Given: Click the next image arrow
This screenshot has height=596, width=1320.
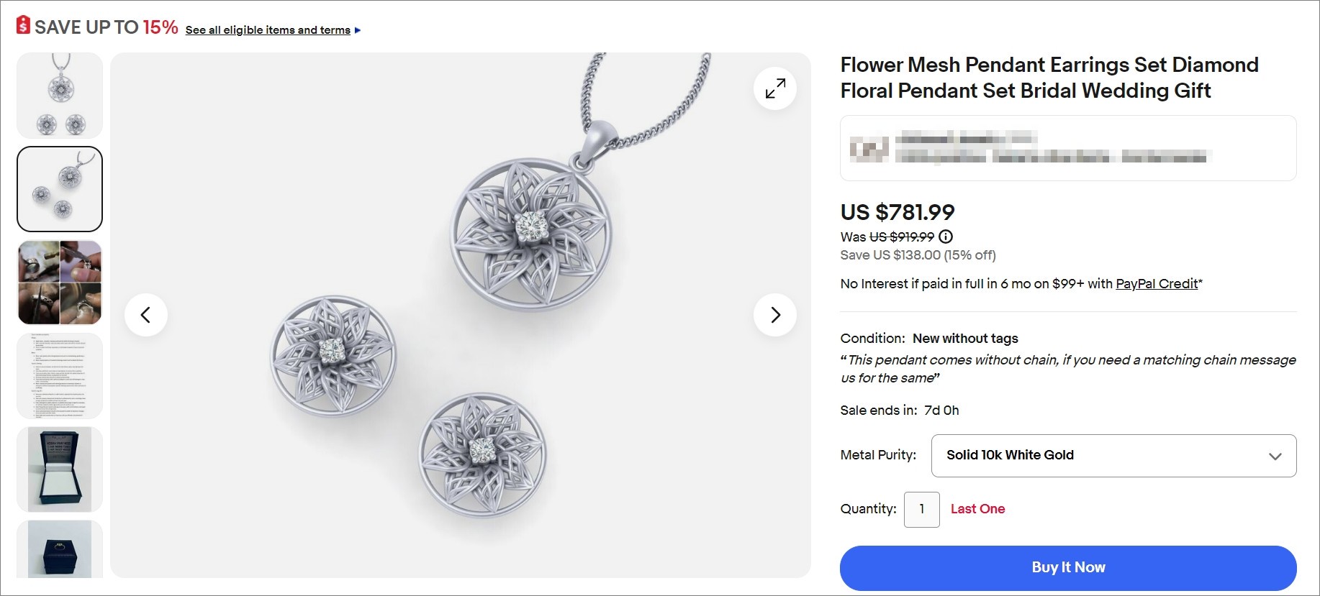Looking at the screenshot, I should pyautogui.click(x=775, y=315).
